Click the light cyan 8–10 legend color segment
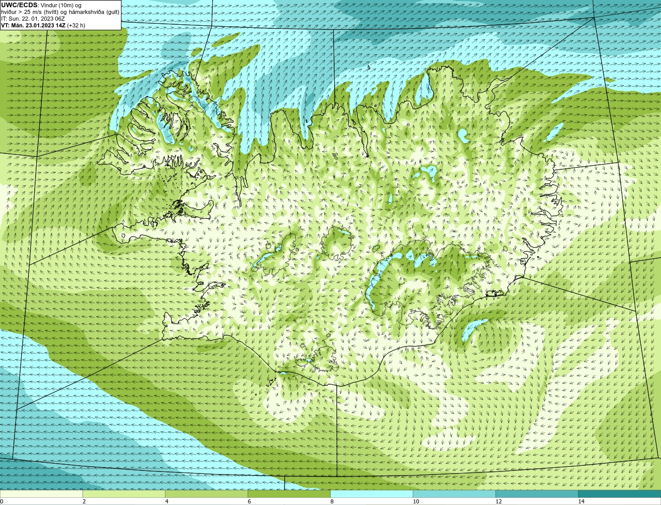Viewport: 661px width, 505px height. (372, 494)
